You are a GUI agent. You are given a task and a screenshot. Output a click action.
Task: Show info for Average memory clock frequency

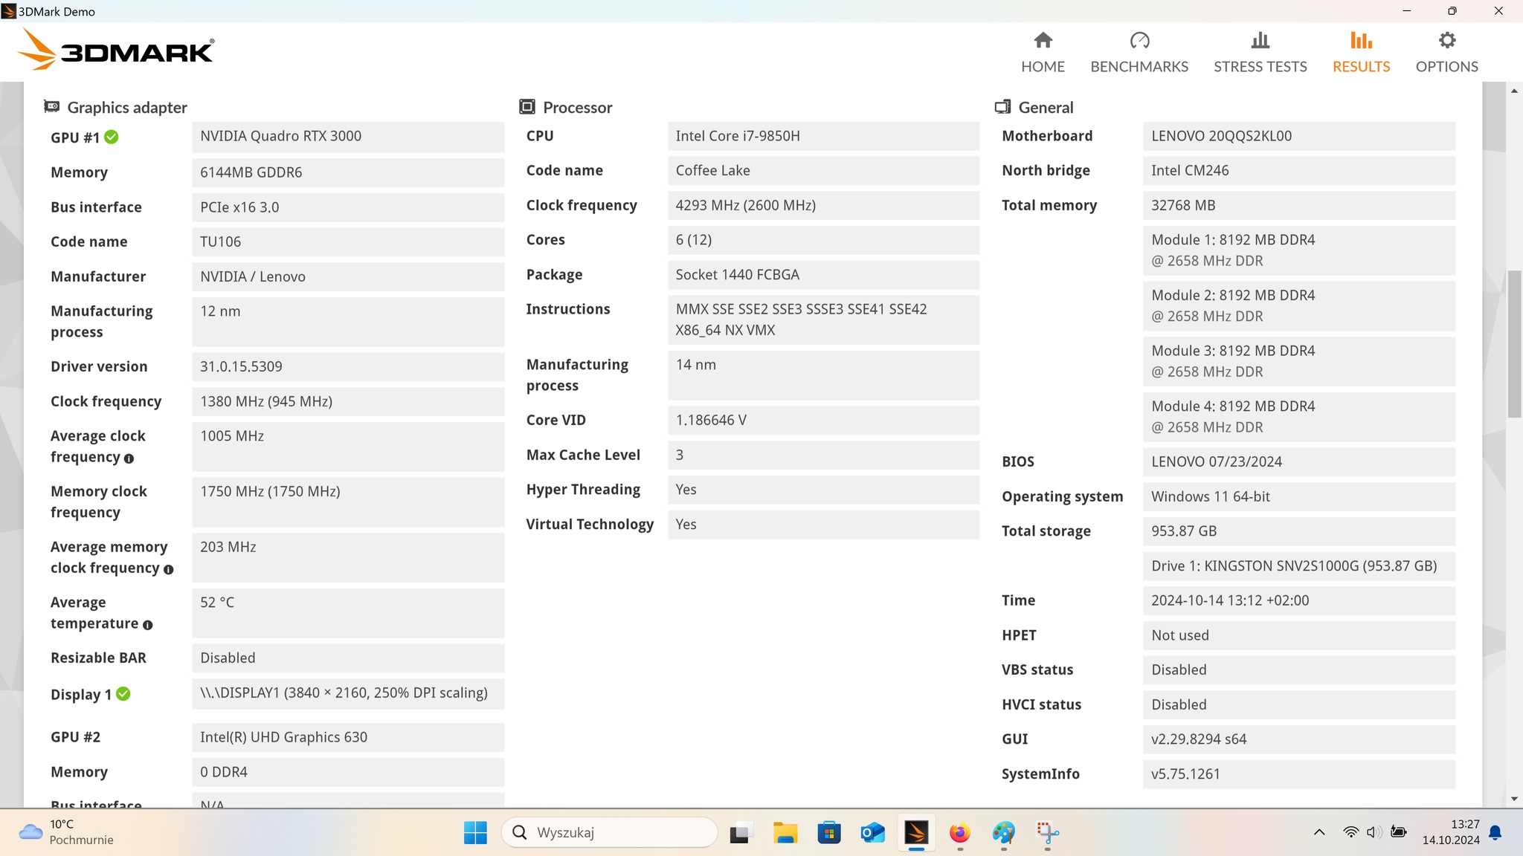(x=168, y=569)
